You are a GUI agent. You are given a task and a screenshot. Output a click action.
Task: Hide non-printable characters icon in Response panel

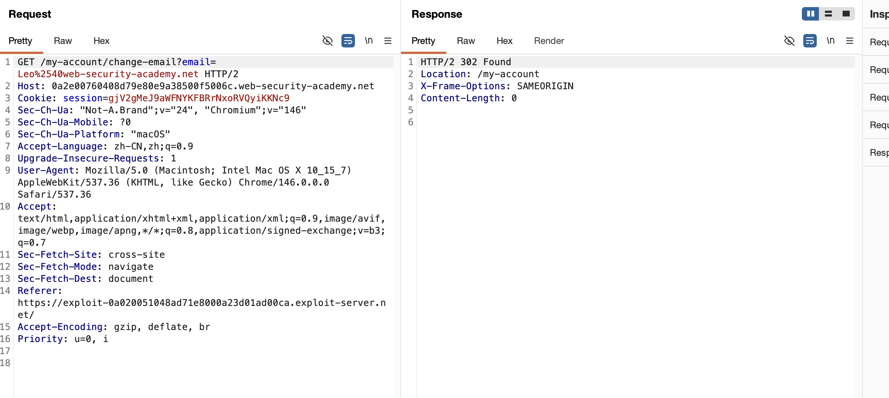click(789, 41)
